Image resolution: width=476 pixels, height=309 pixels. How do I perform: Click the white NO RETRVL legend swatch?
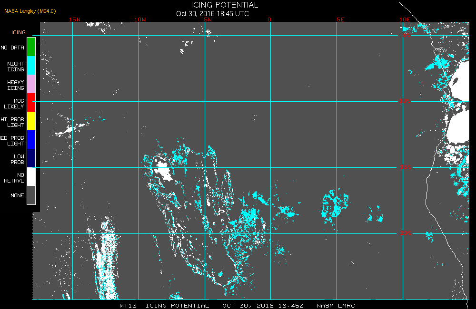(31, 176)
